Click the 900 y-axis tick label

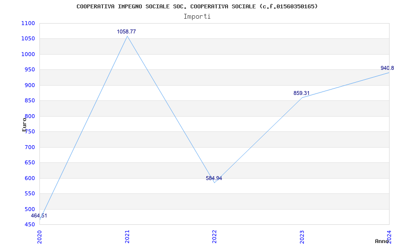pos(30,85)
